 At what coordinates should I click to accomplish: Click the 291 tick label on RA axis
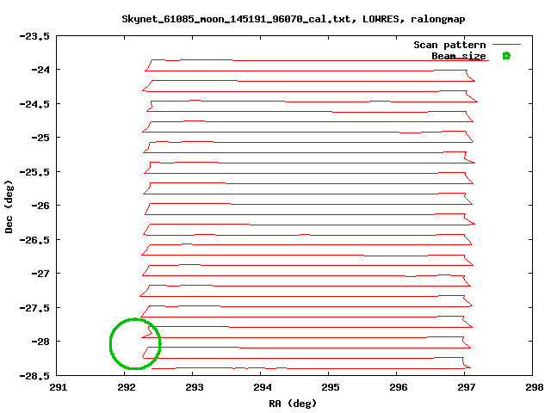pos(59,387)
